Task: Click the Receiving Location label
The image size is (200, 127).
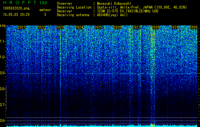Action: [x=74, y=7]
